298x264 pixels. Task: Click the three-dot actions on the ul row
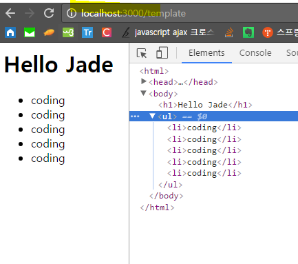[135, 116]
